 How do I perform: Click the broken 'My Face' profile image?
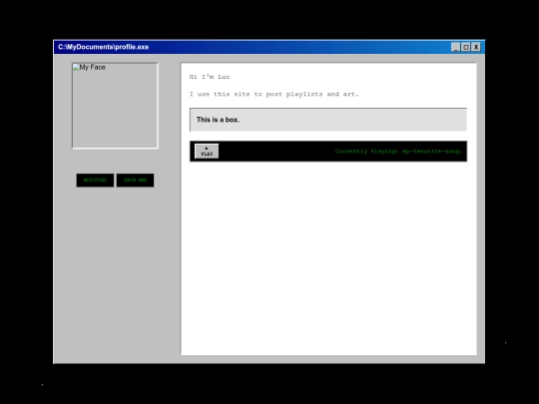[x=115, y=106]
